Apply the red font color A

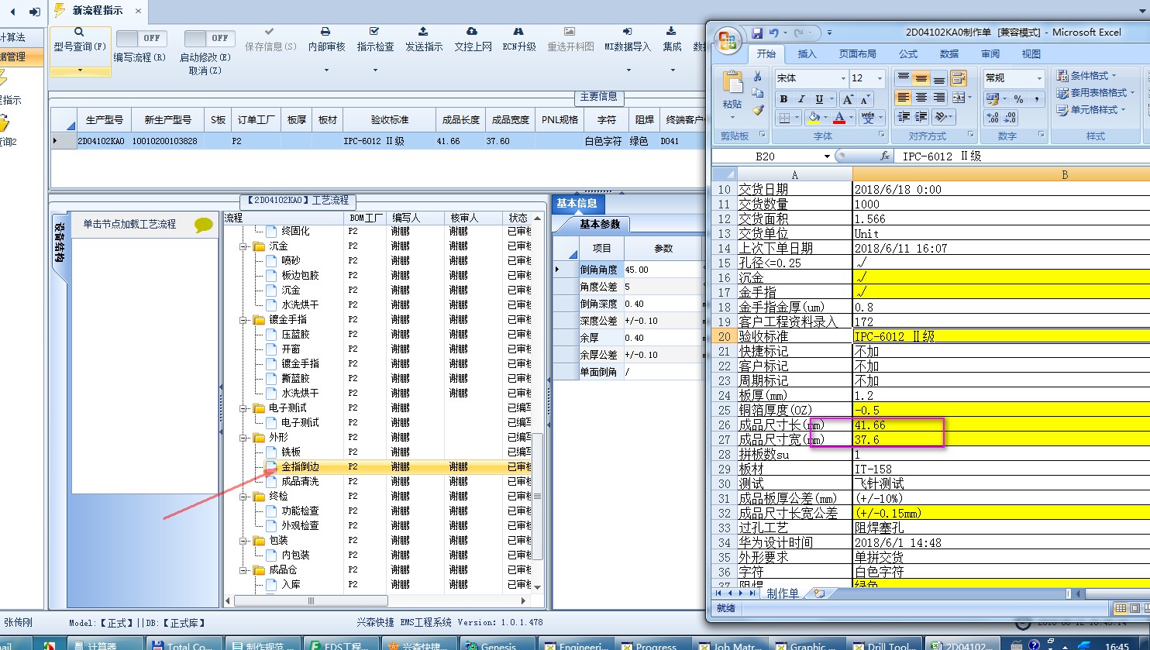coord(838,118)
